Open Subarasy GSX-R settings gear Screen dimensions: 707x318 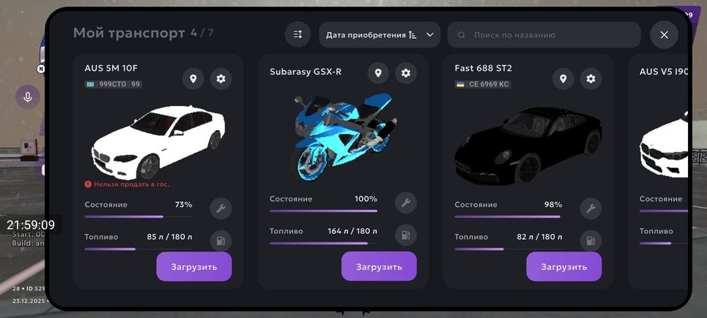pos(406,73)
